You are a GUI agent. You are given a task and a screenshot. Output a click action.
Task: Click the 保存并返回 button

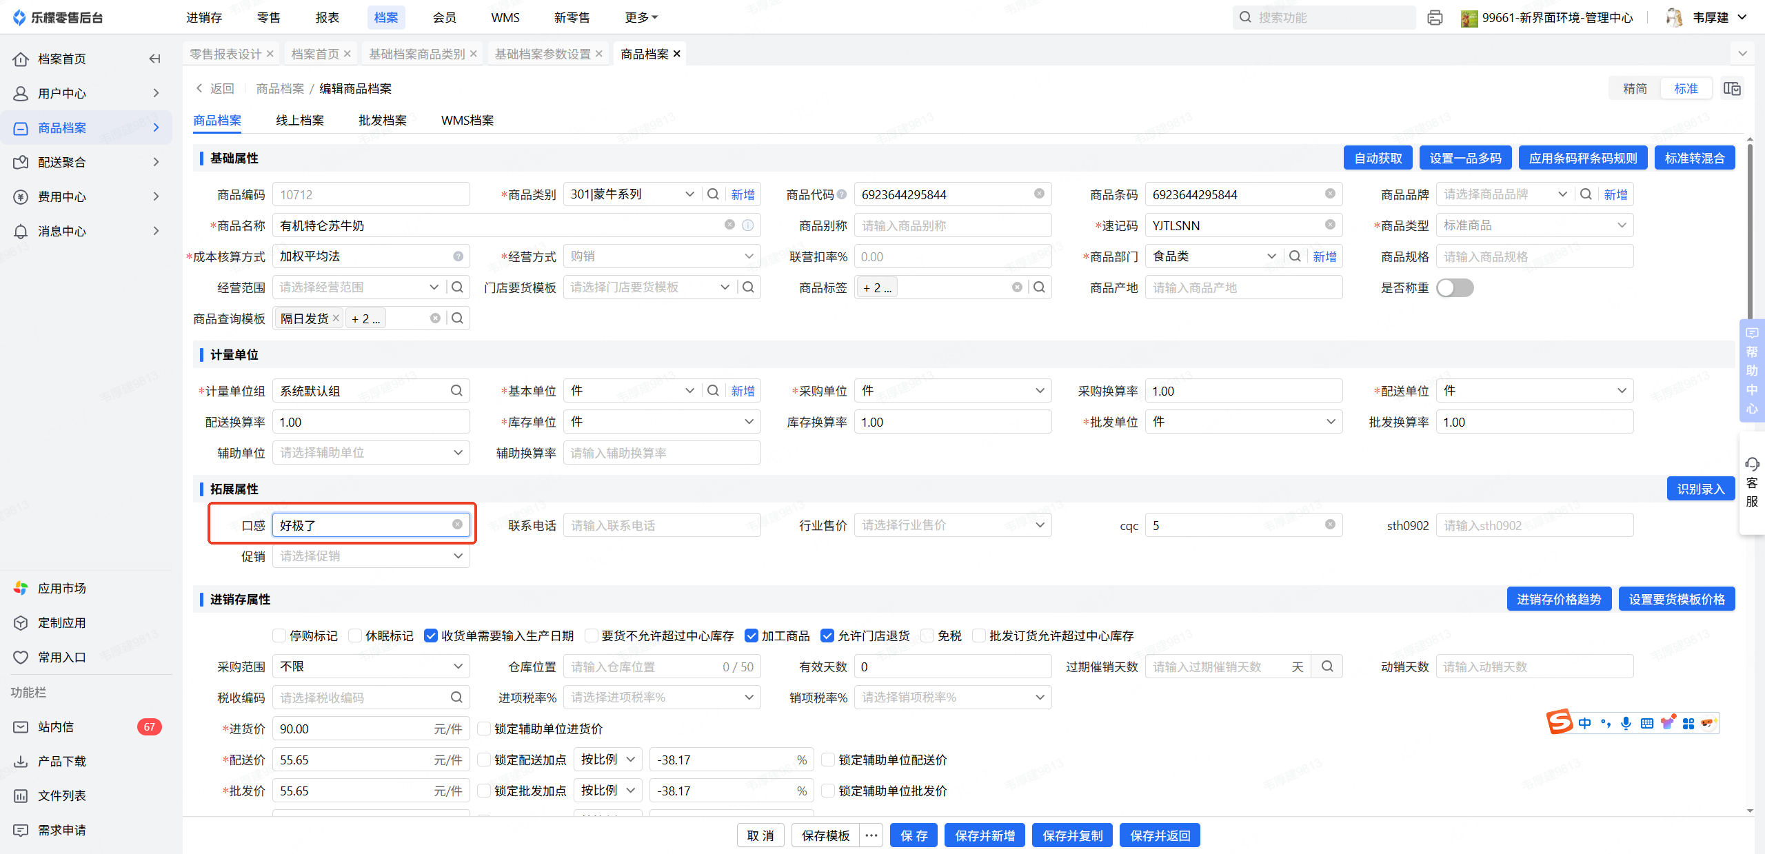1160,835
